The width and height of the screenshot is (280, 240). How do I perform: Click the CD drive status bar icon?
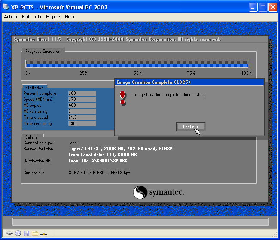tap(18, 233)
